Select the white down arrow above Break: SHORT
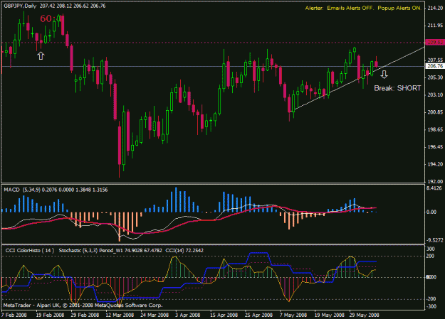 384,75
